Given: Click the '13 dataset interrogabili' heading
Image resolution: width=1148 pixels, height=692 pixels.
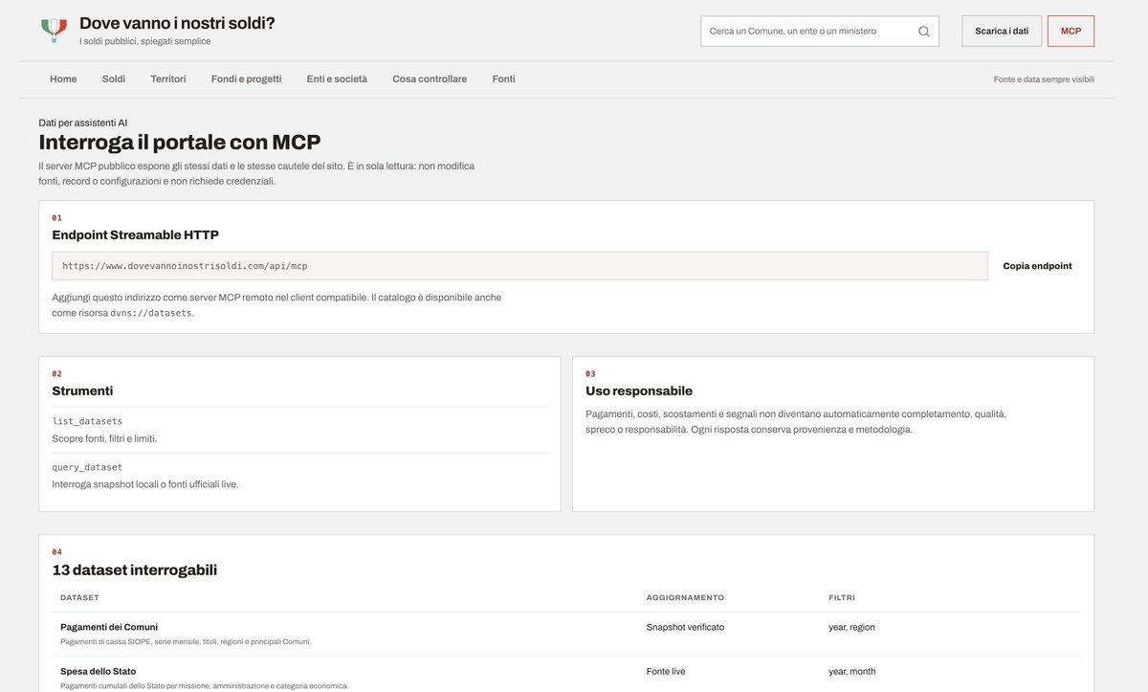Looking at the screenshot, I should pos(135,569).
